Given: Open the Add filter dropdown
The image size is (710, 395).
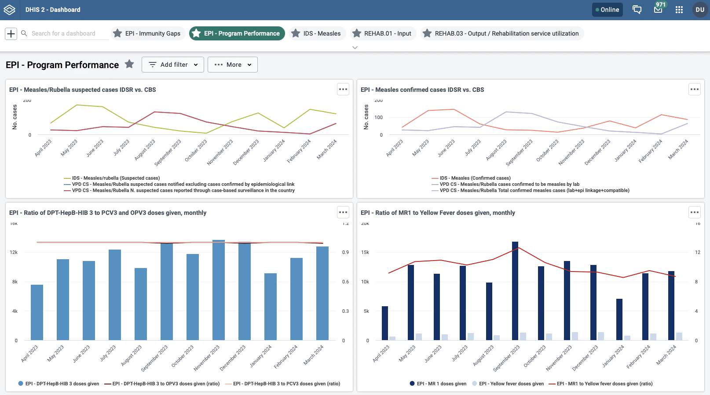Looking at the screenshot, I should coord(173,65).
